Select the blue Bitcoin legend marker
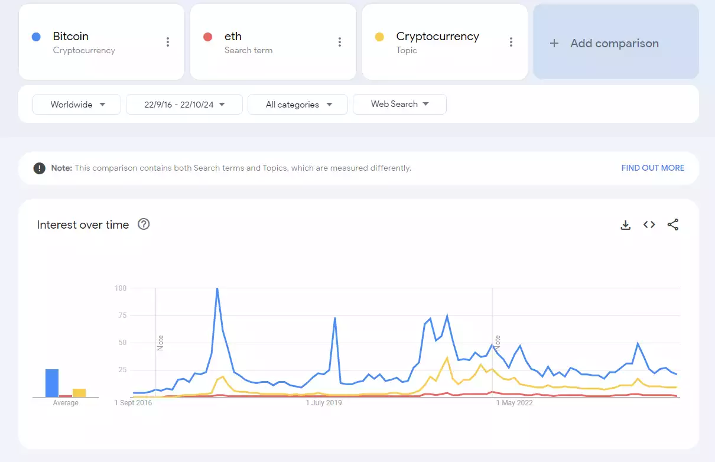Image resolution: width=715 pixels, height=462 pixels. pos(37,37)
